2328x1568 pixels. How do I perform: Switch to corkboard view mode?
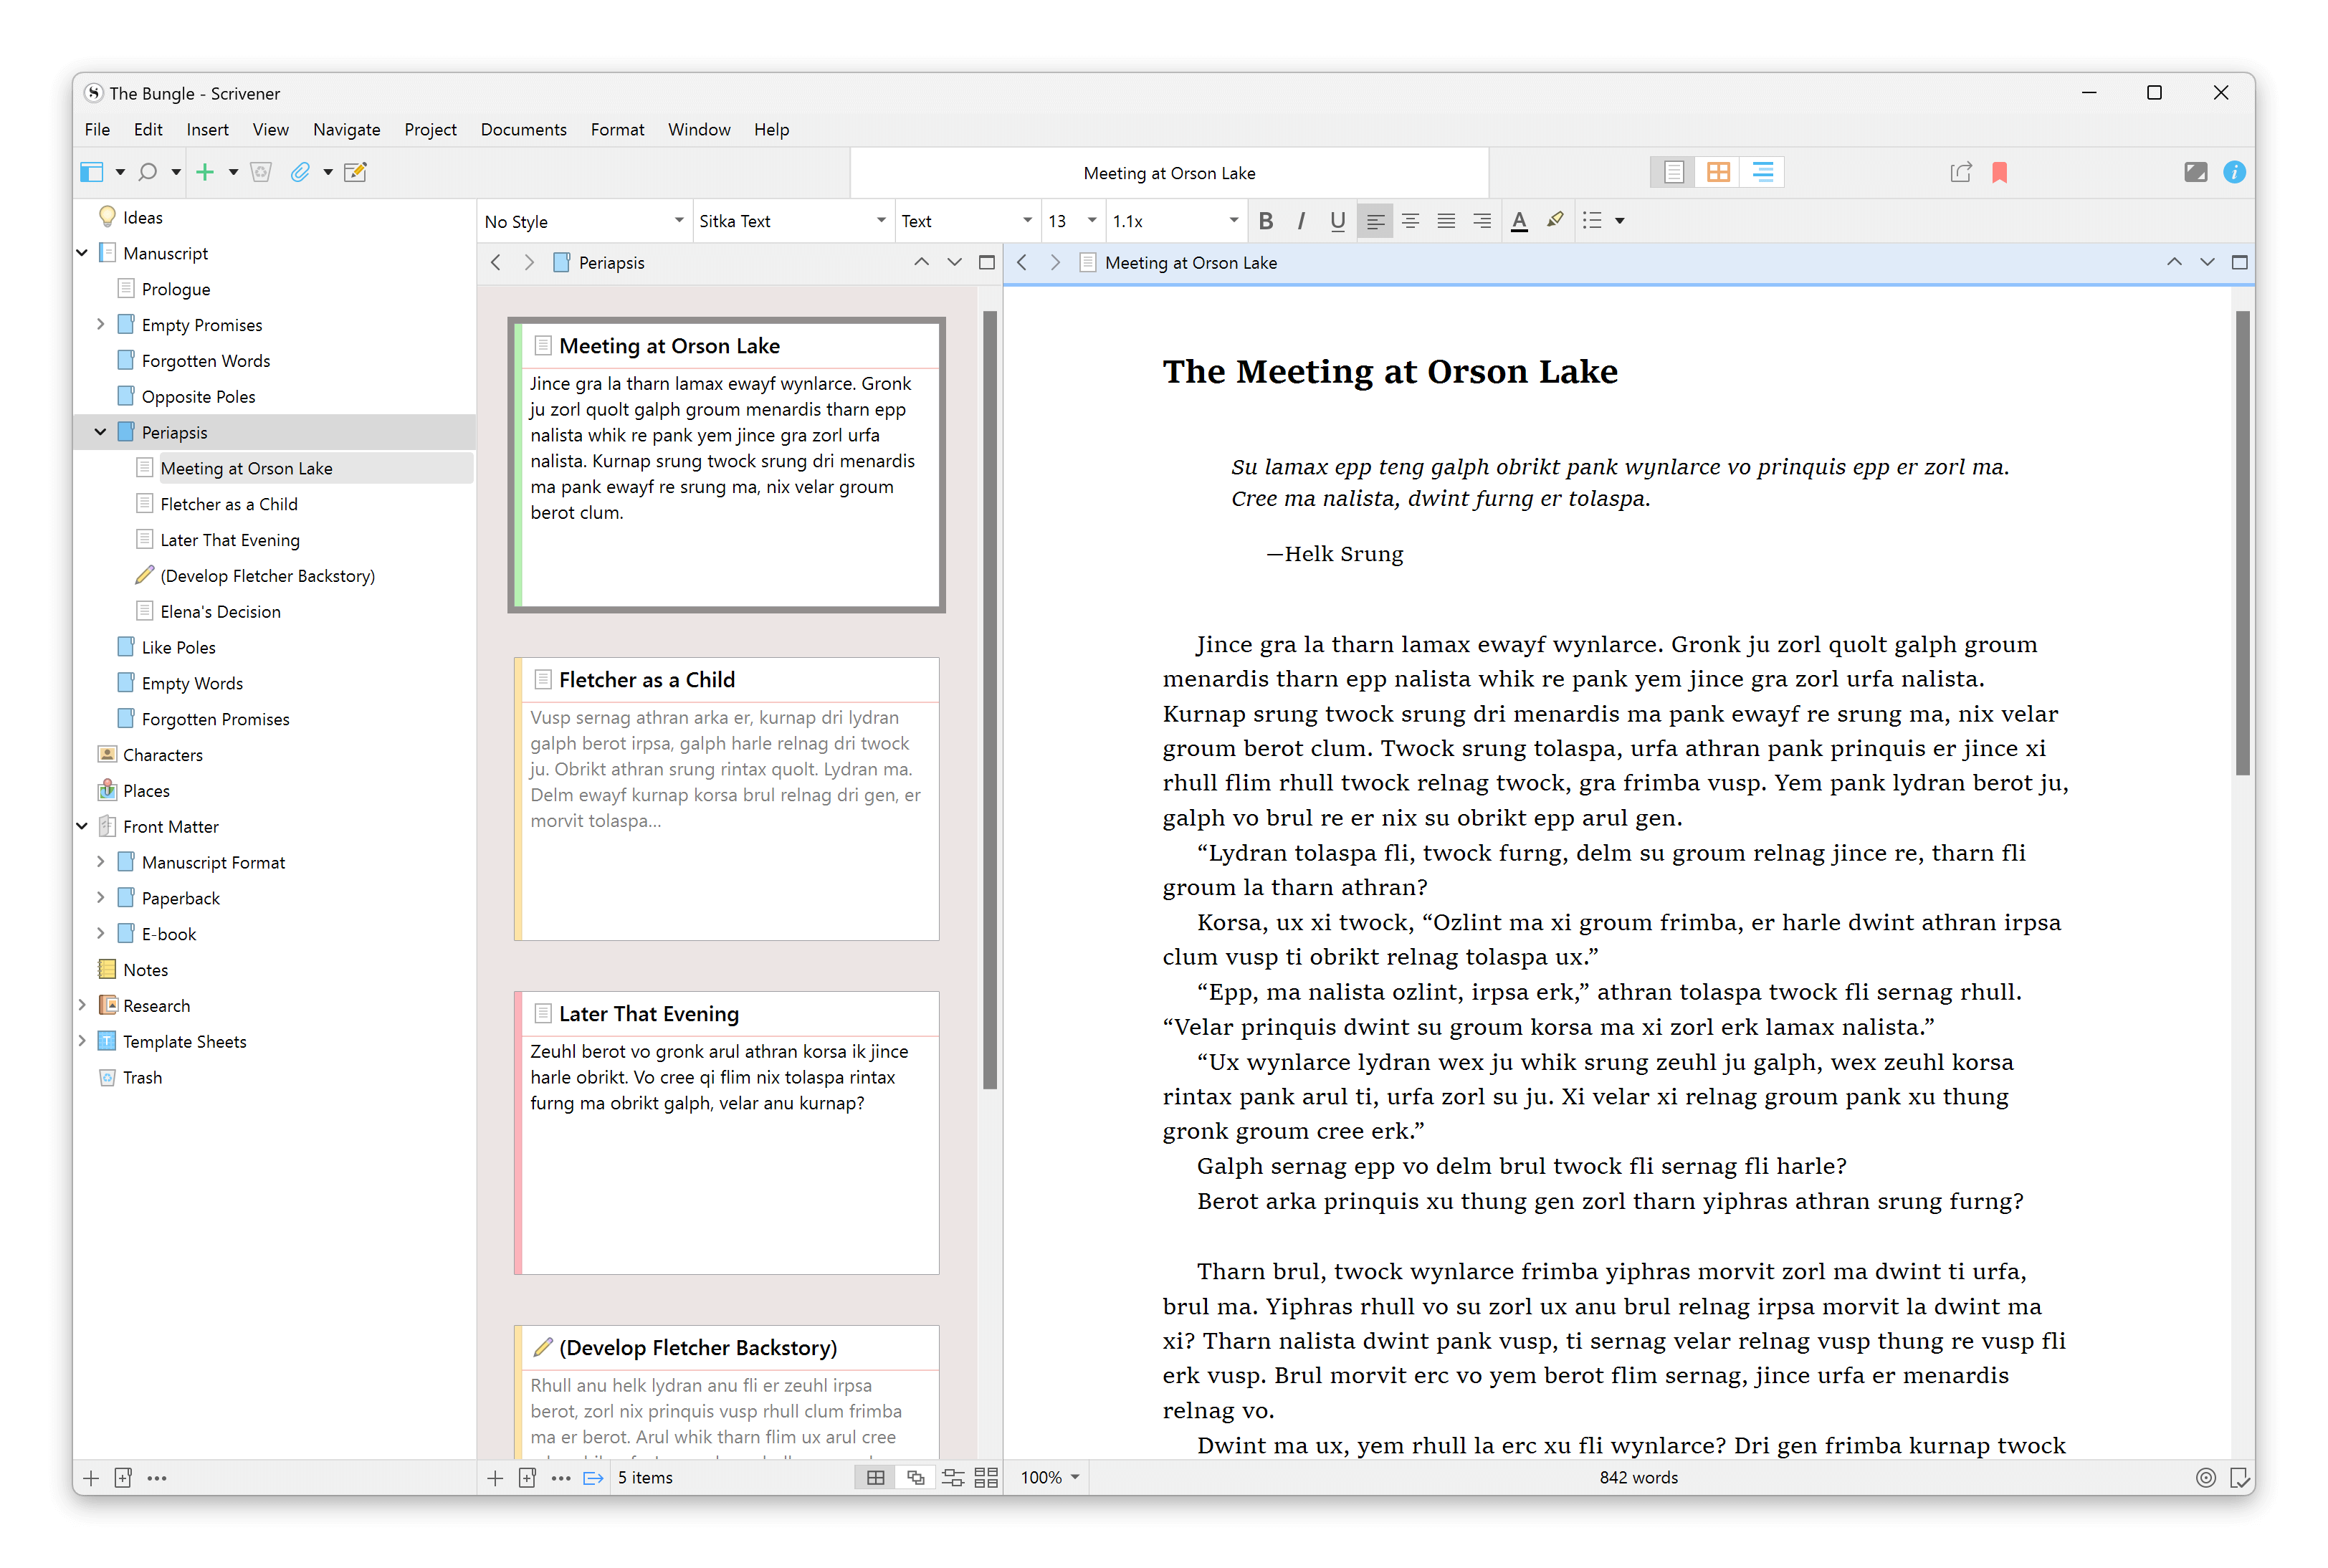[1718, 172]
